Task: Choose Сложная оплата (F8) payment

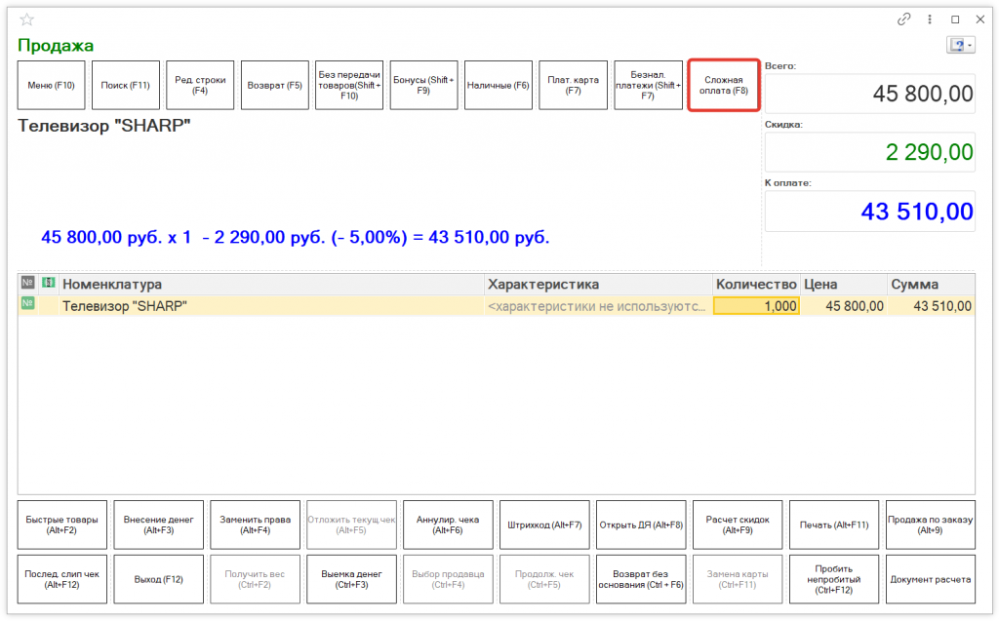Action: [724, 86]
